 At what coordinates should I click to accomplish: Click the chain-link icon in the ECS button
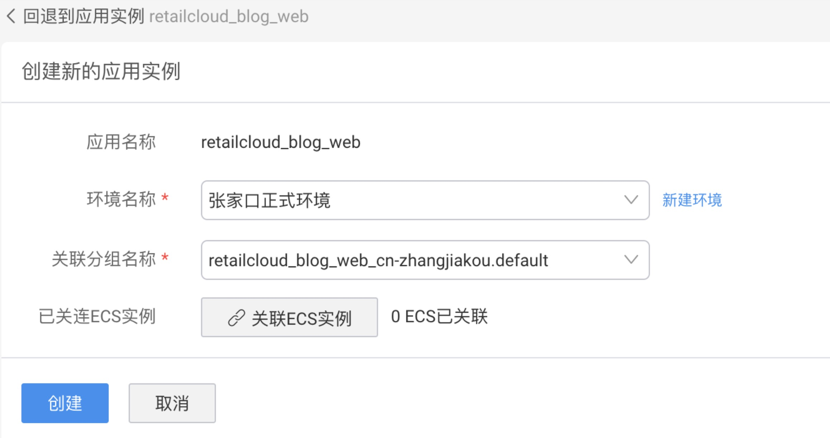point(237,318)
